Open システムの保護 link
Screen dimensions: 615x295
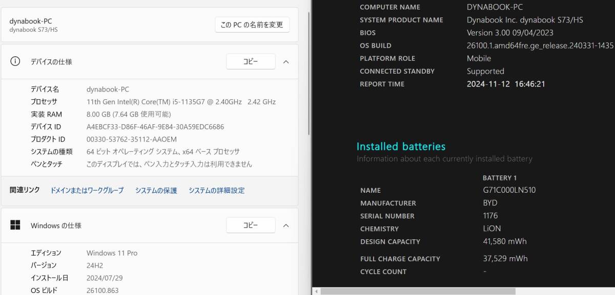(x=156, y=190)
